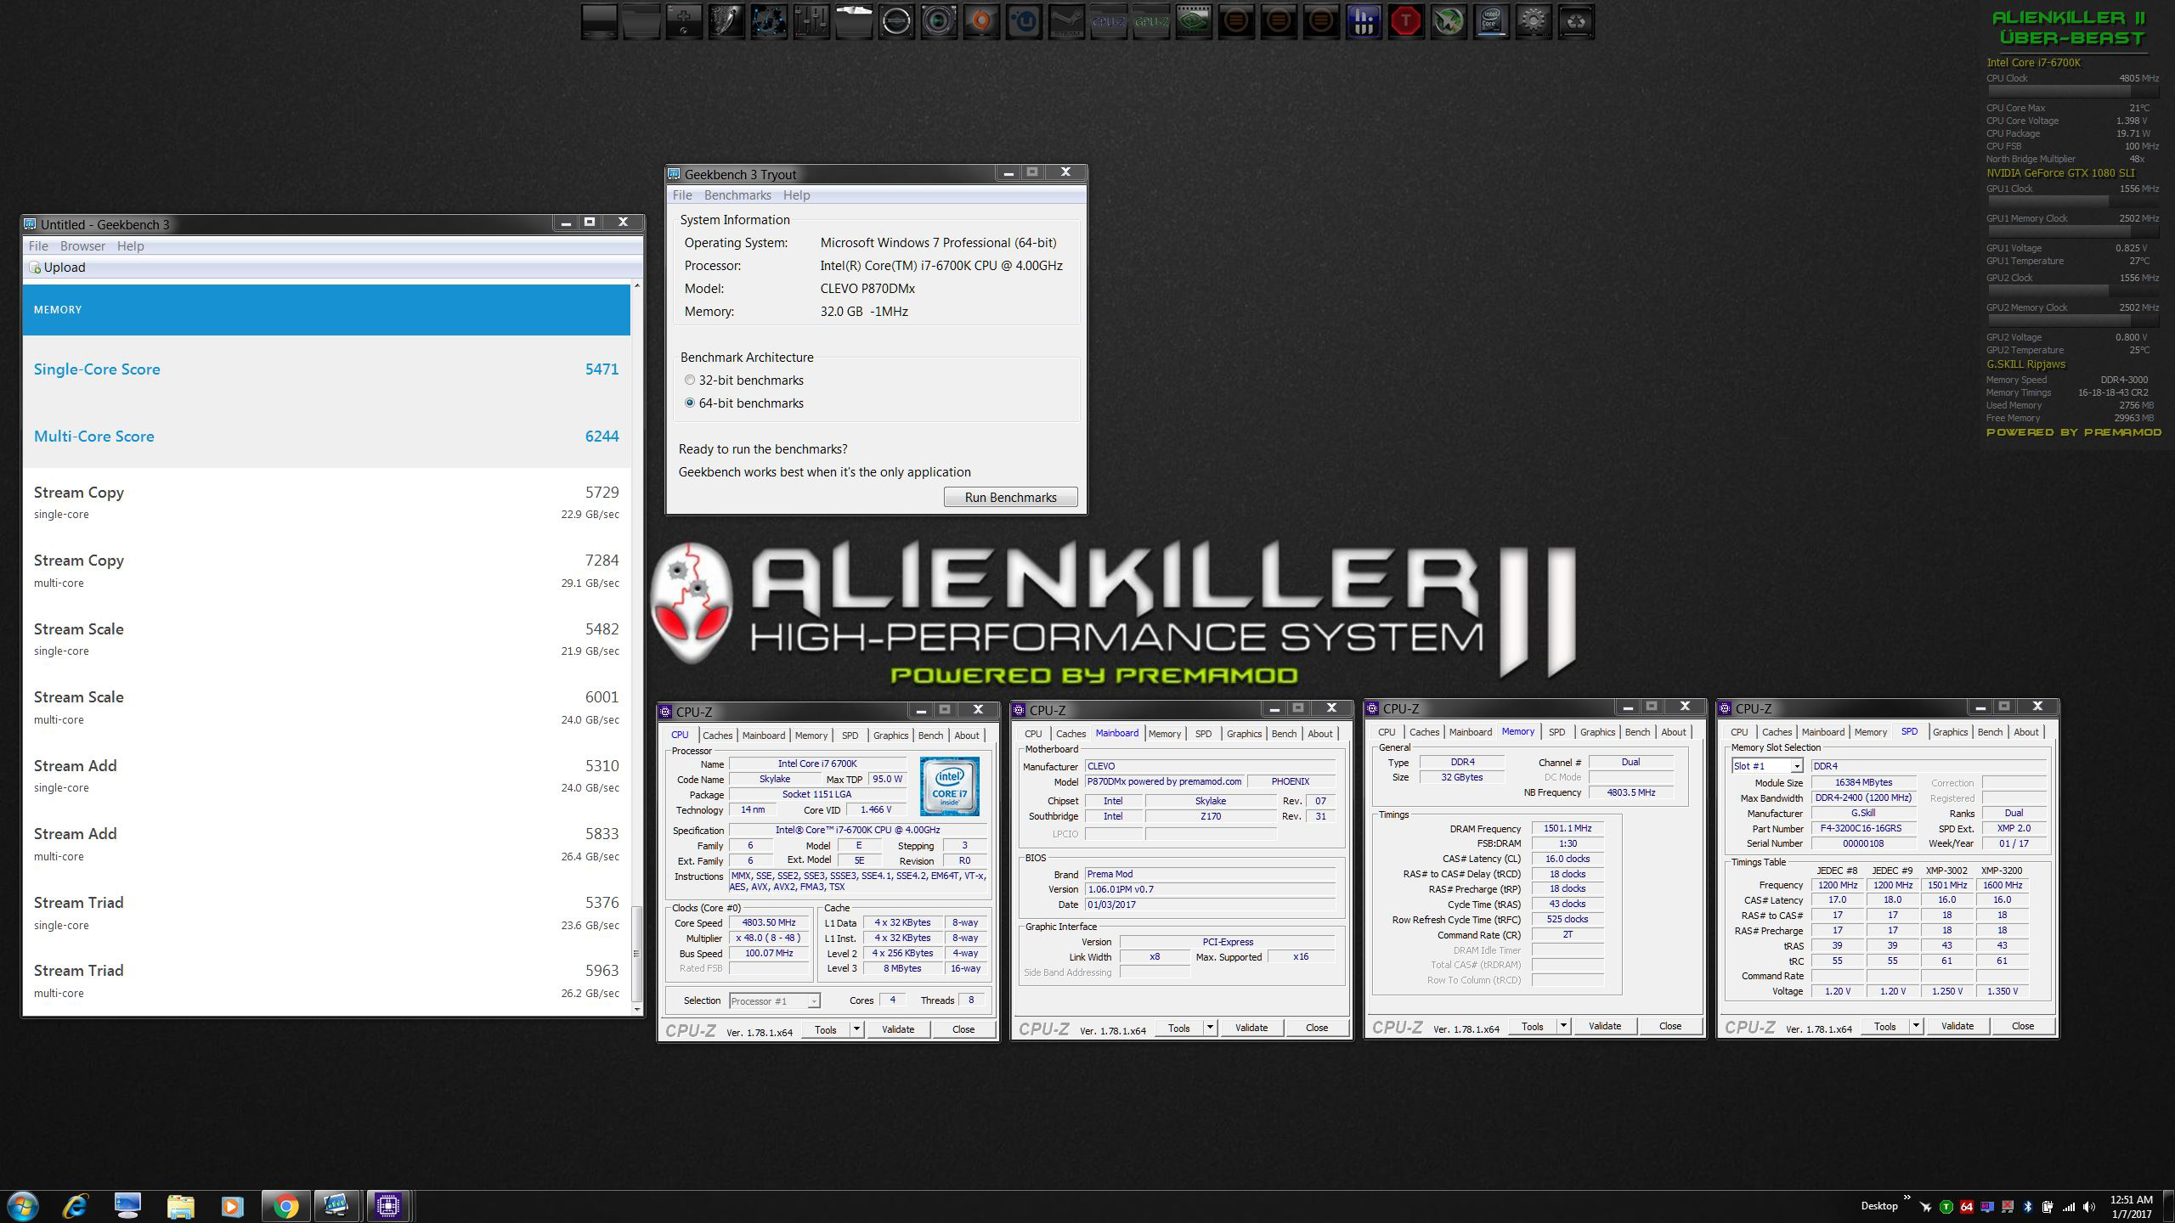Click scroll-up arrow in Geekbench results
Viewport: 2175px width, 1223px height.
[x=636, y=285]
